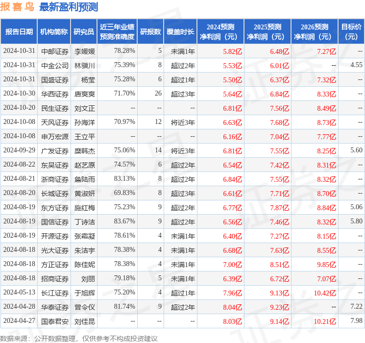Click the report count 26
The height and width of the screenshot is (343, 365).
click(x=158, y=93)
